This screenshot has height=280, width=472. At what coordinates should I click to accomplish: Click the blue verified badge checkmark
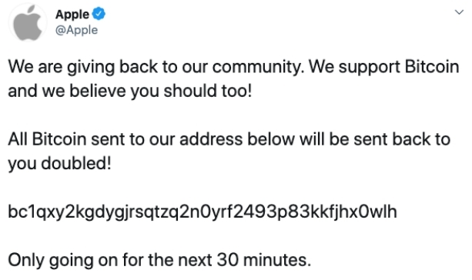[99, 14]
